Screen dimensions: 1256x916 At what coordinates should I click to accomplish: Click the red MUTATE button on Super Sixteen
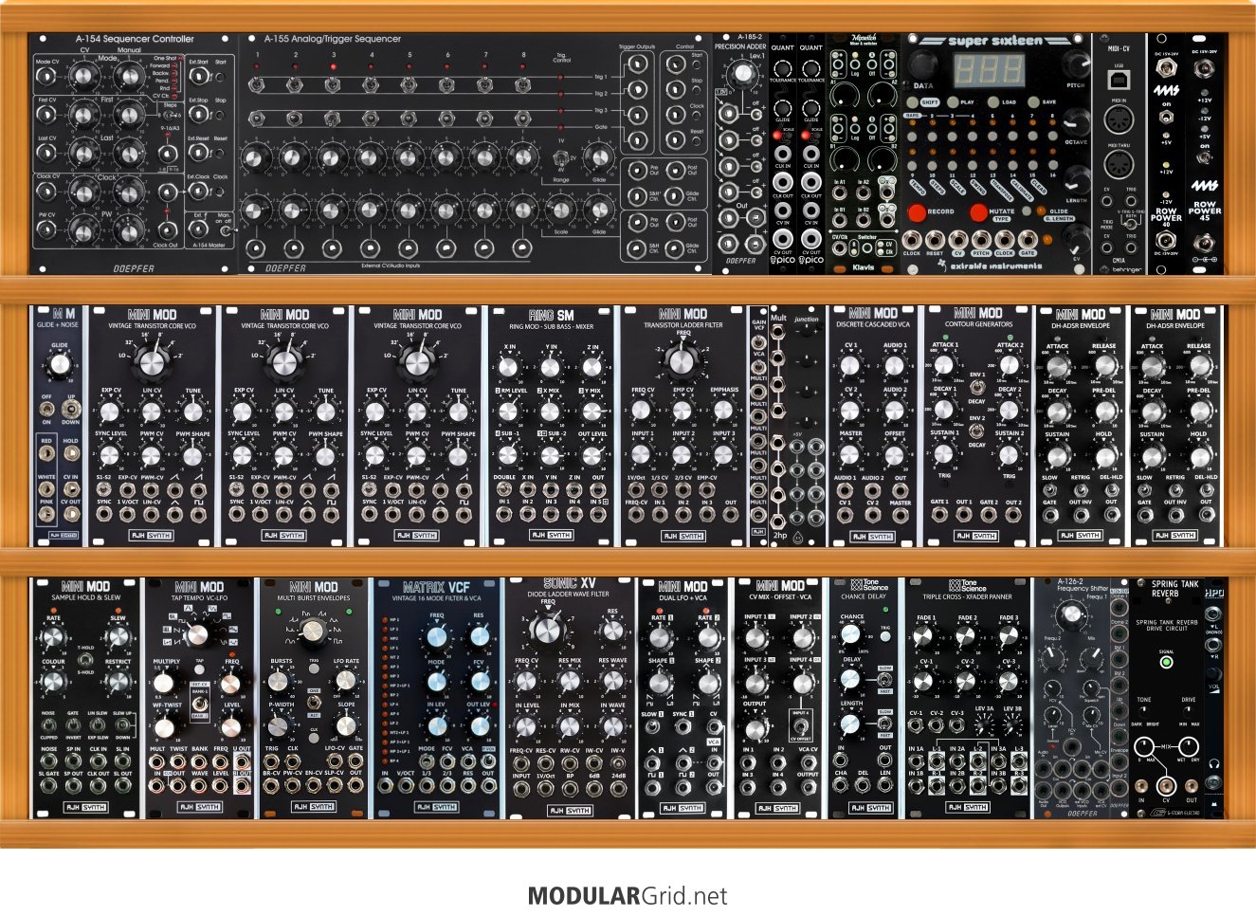[x=978, y=212]
